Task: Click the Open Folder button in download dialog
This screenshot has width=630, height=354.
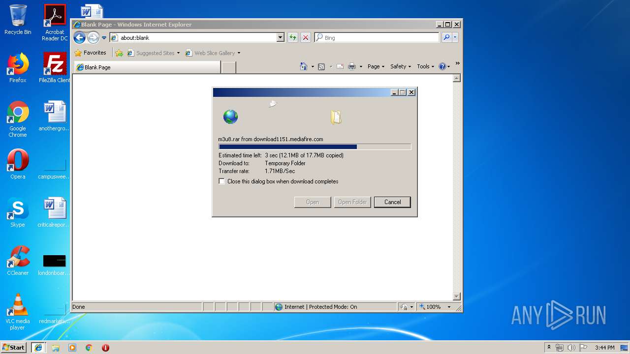Action: click(x=352, y=202)
